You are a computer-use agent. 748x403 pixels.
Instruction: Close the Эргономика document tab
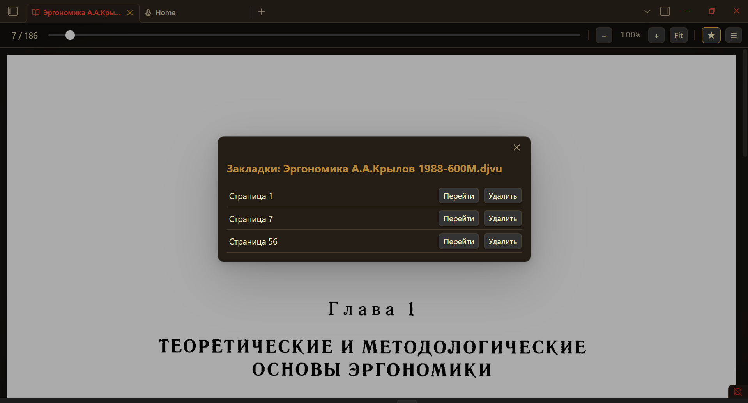[130, 12]
